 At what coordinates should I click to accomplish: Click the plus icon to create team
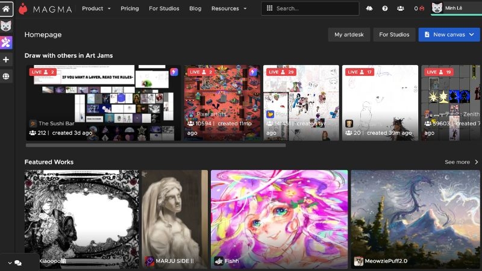point(6,59)
